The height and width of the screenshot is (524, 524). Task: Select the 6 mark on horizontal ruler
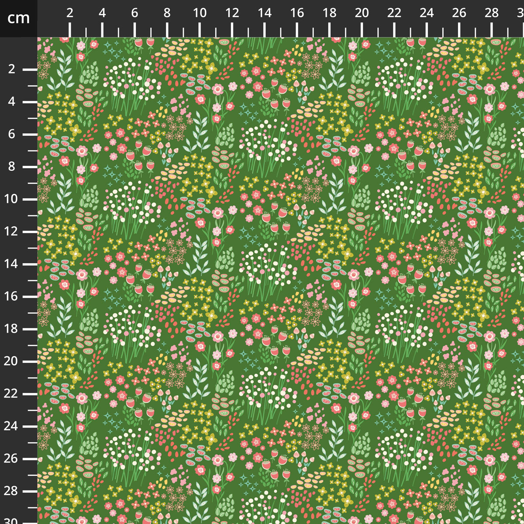tap(134, 13)
